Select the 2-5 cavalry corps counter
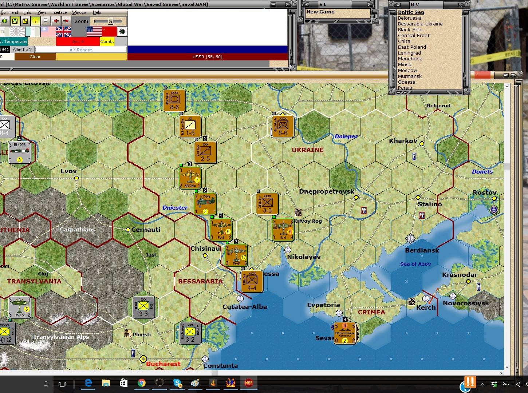The image size is (528, 393). [x=205, y=152]
